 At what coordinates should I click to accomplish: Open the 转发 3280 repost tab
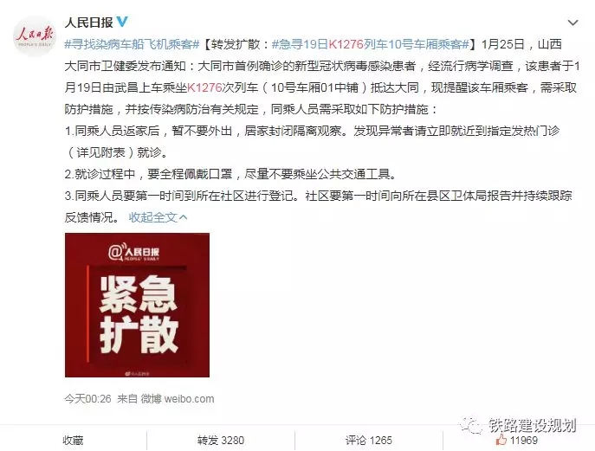(x=221, y=440)
